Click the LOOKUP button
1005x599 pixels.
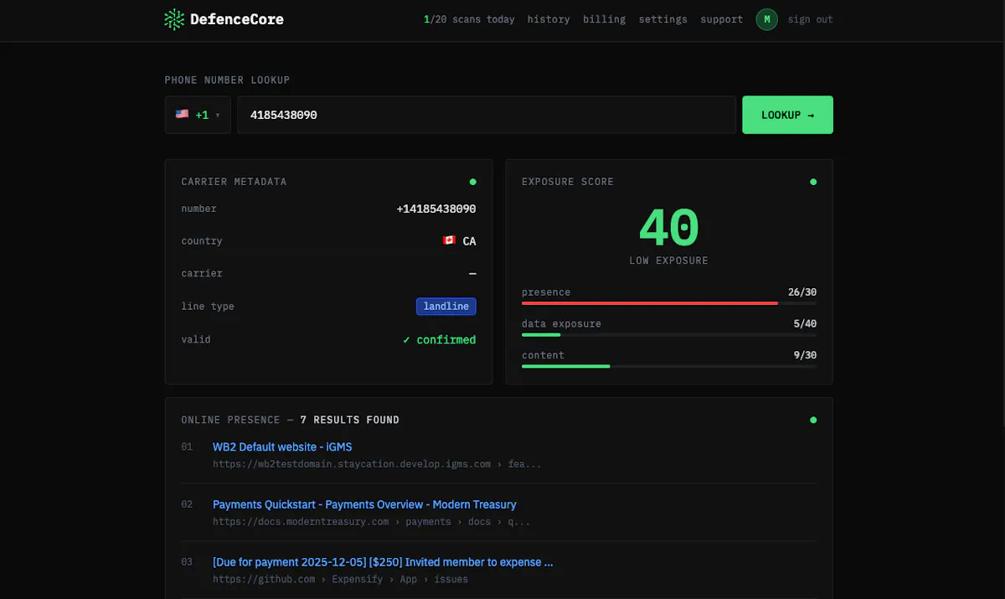(787, 115)
